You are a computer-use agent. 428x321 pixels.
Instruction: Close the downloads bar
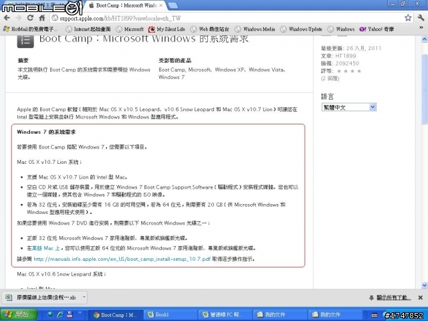[421, 298]
